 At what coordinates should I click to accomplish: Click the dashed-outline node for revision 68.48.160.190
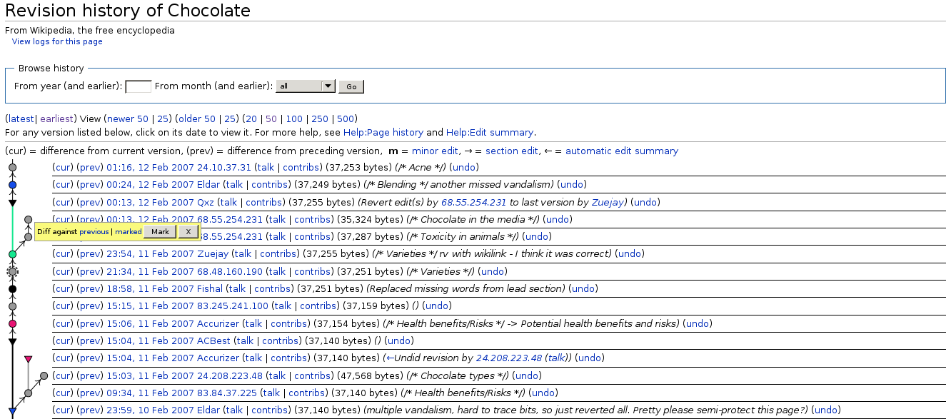[x=12, y=271]
